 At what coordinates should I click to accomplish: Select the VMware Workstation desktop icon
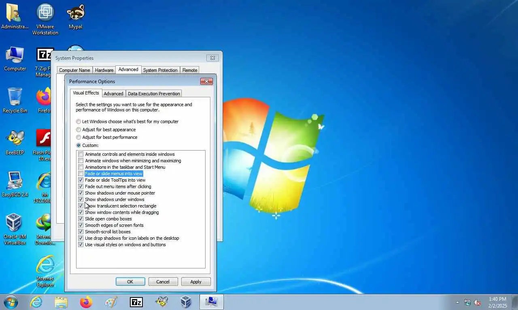(45, 19)
